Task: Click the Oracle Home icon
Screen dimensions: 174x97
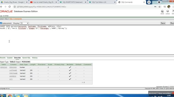Action: [x=162, y=12]
